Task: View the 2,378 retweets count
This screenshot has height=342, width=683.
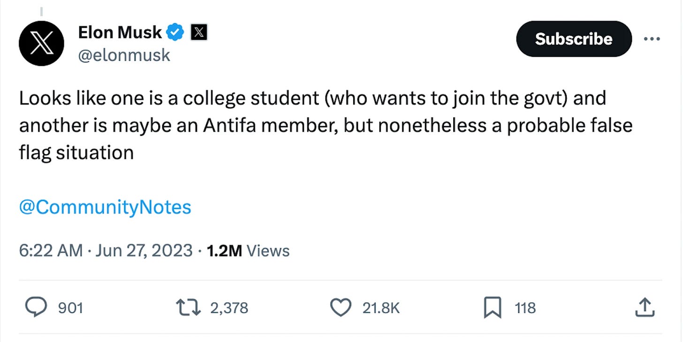Action: 228,308
